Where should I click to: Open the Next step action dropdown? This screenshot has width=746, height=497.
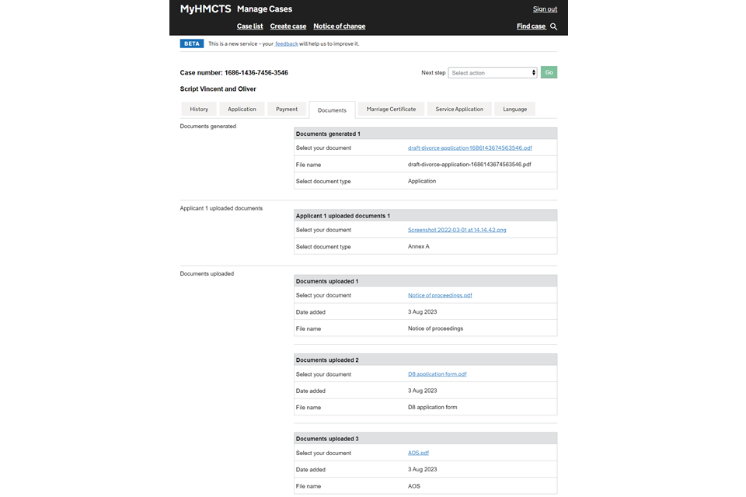(493, 73)
